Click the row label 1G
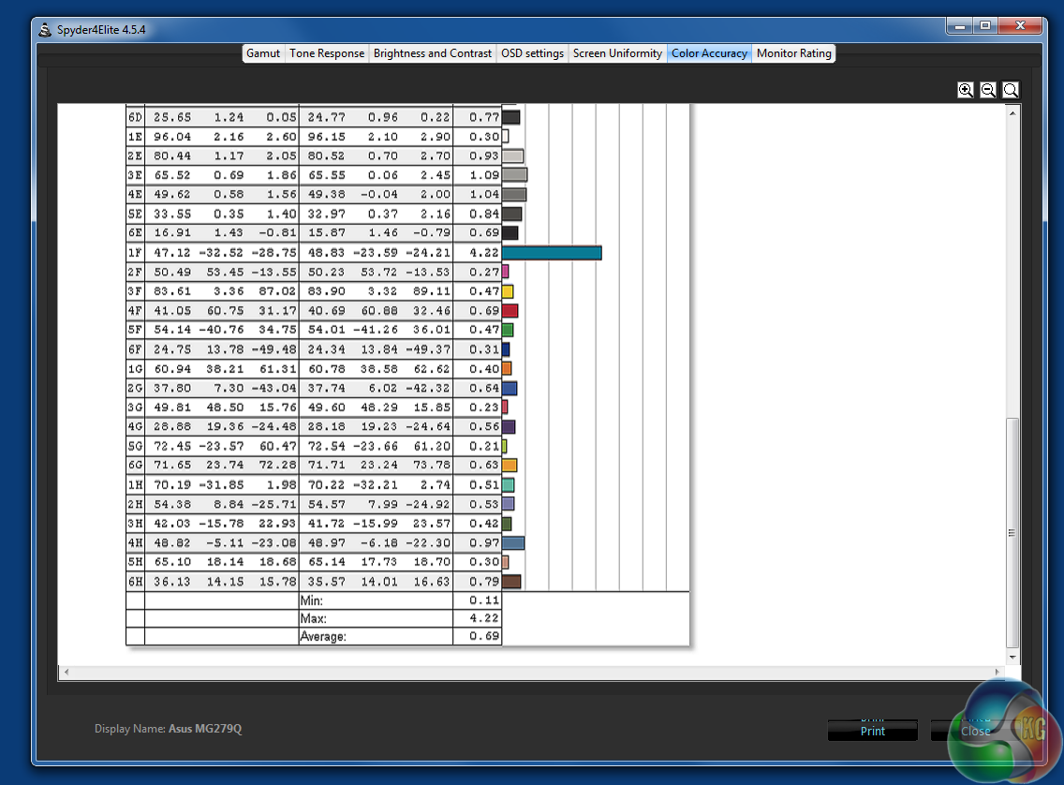This screenshot has height=785, width=1064. pyautogui.click(x=135, y=369)
